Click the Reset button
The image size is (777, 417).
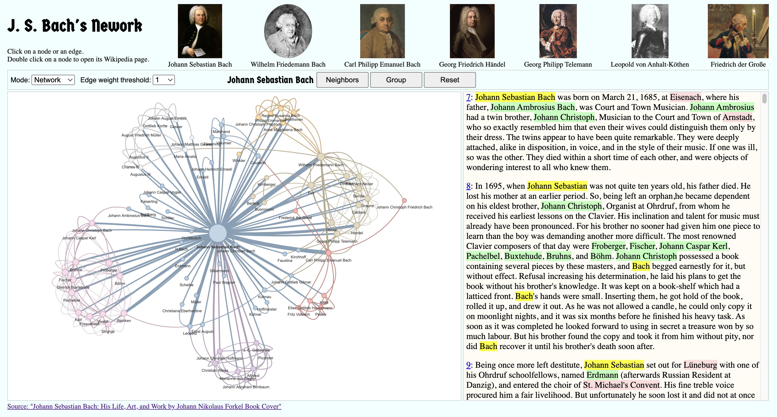(449, 80)
